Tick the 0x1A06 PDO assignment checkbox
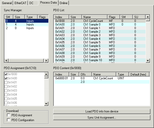Viewport: 154px width, 128px height. 6,103
